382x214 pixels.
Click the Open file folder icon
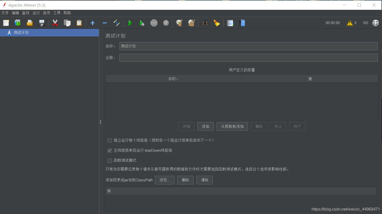click(x=30, y=23)
